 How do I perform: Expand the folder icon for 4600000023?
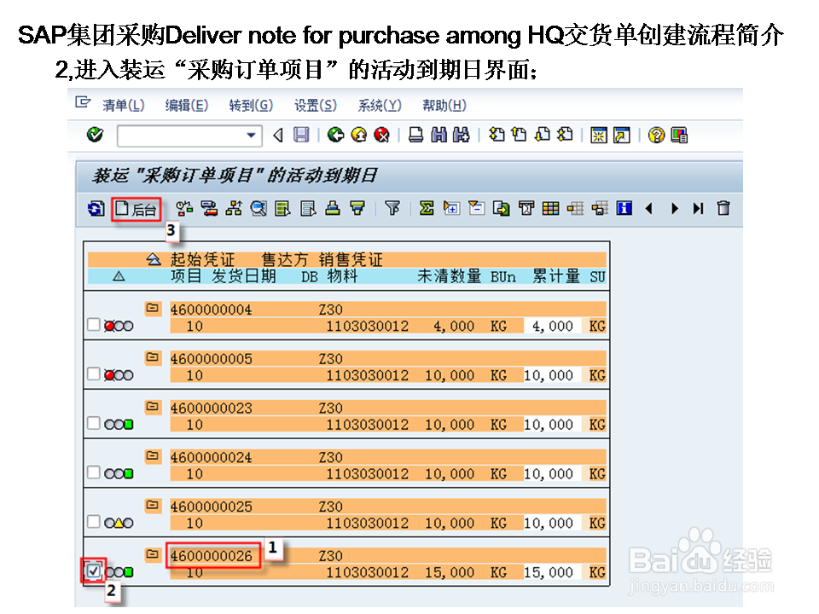tap(153, 406)
